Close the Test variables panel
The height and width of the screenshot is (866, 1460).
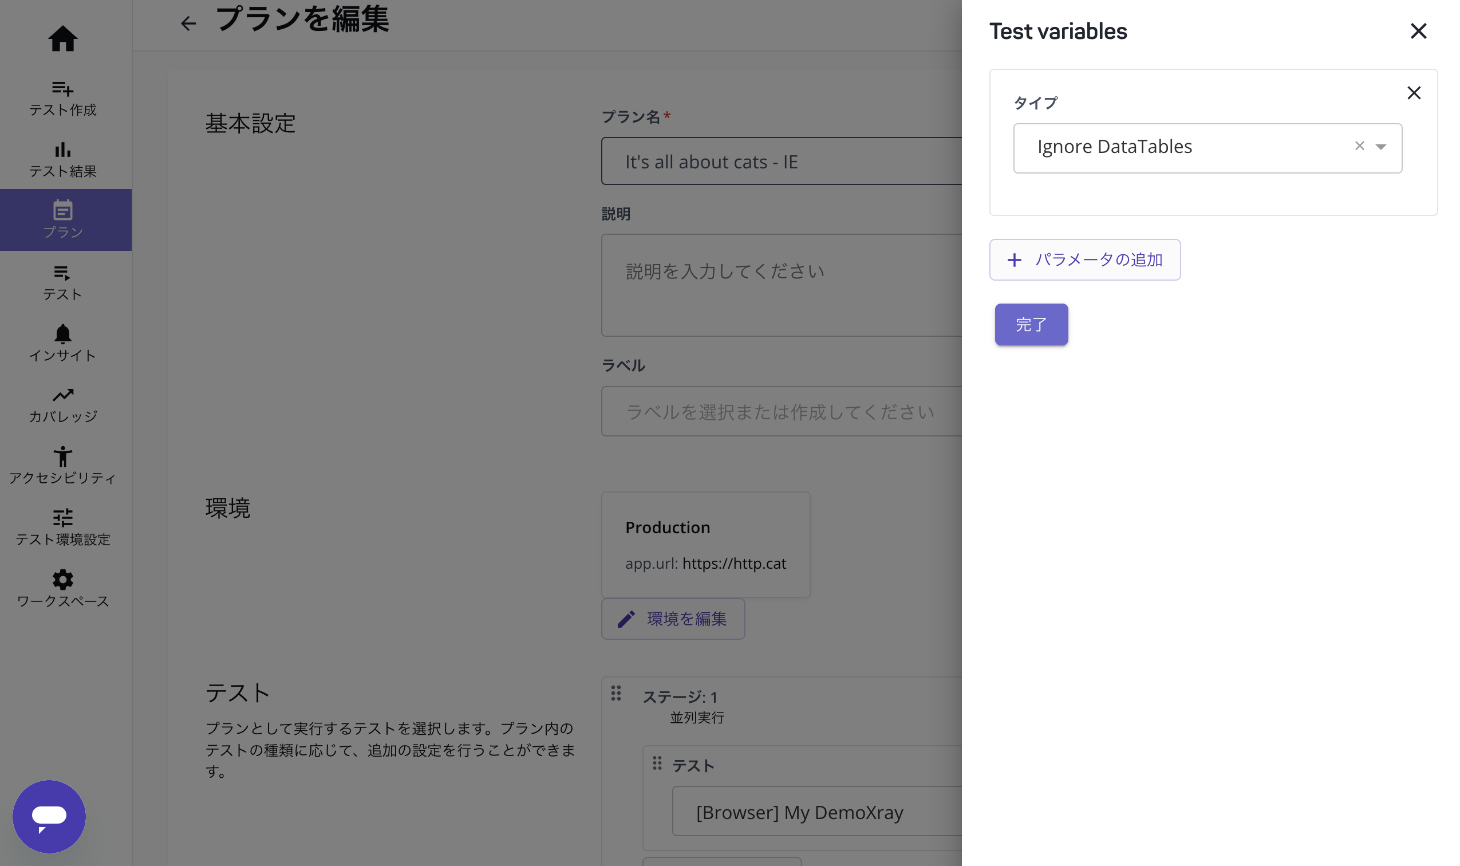pyautogui.click(x=1418, y=31)
